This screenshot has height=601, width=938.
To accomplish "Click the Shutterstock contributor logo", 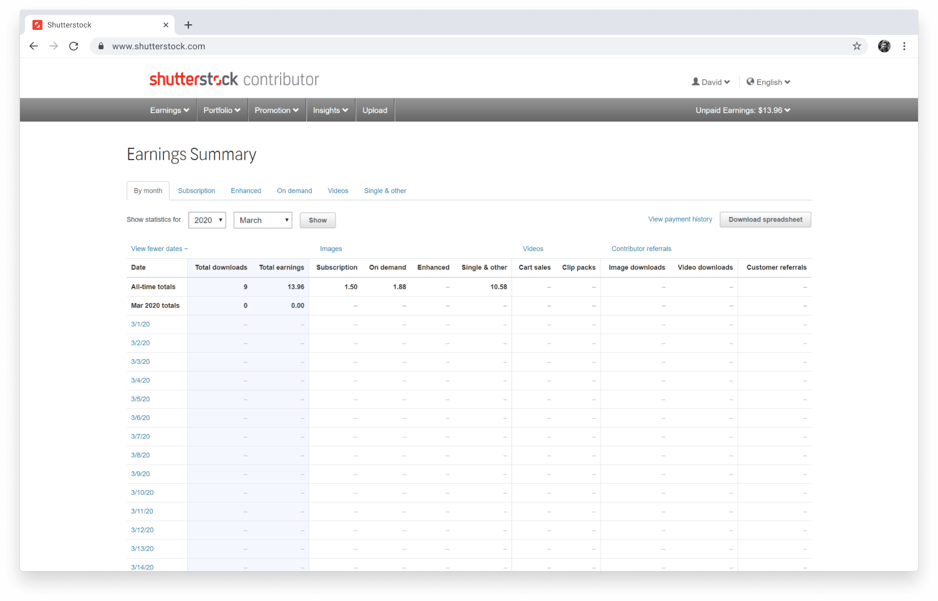I will (x=234, y=79).
